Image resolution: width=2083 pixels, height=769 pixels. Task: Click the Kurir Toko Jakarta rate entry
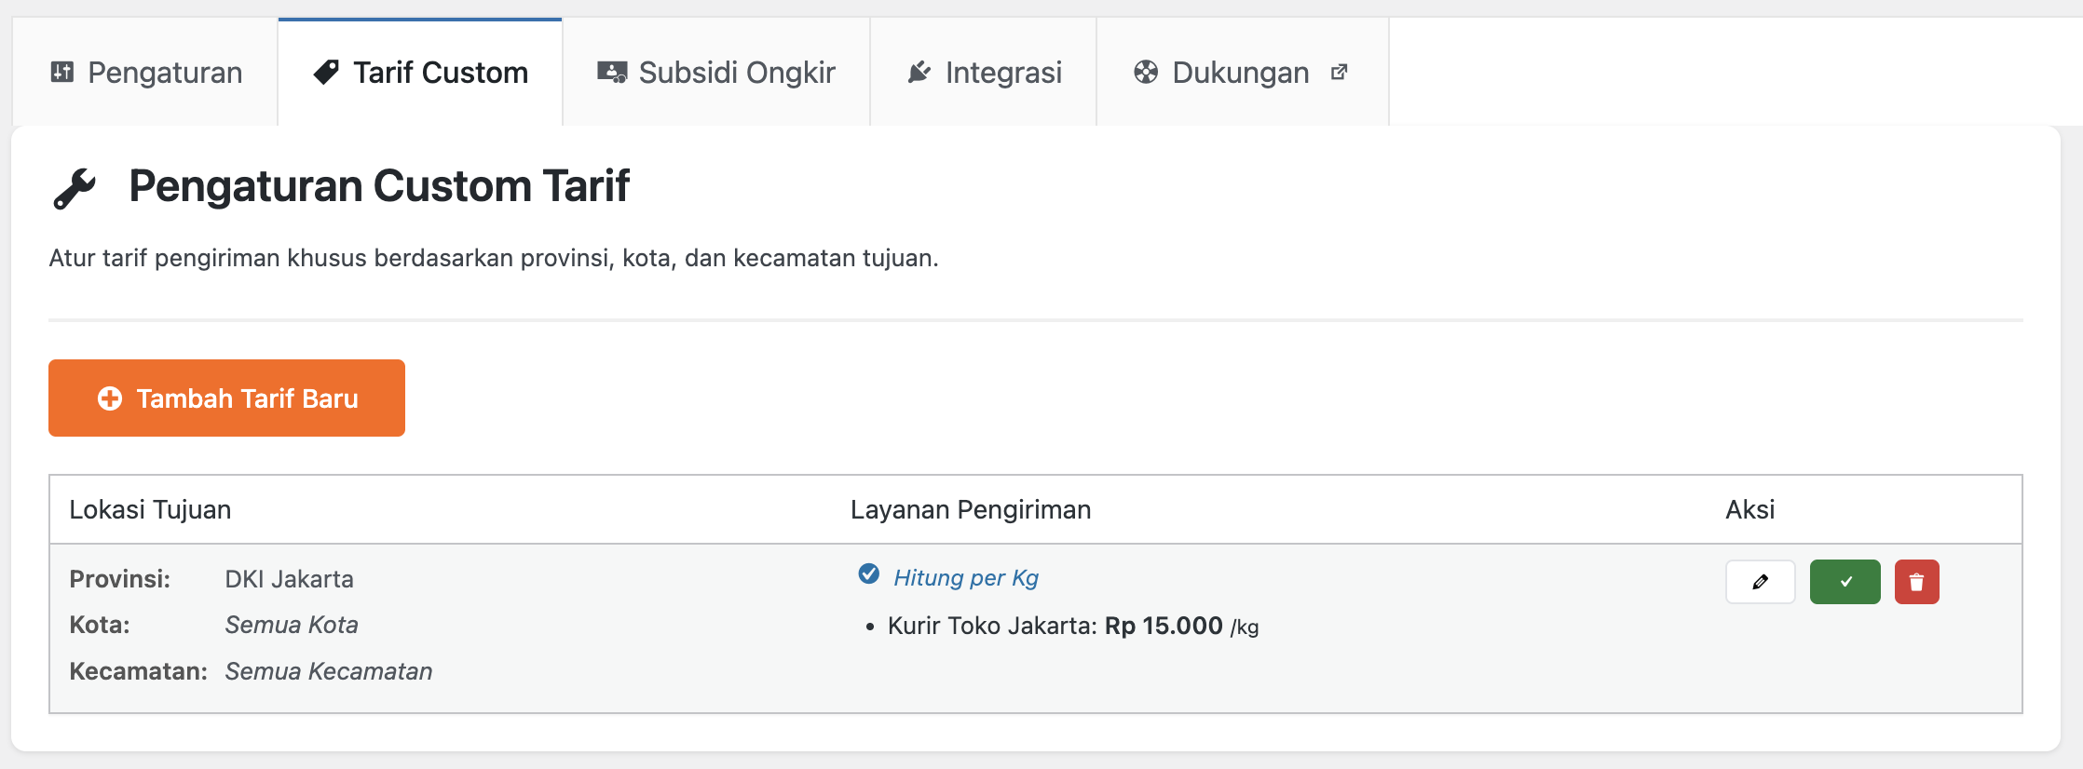tap(1071, 626)
